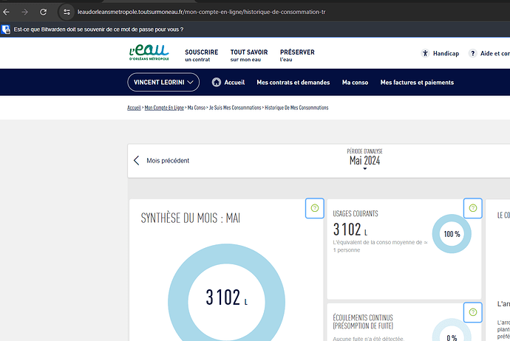Screen dimensions: 510x341
Task: Click the address bar URL field
Action: tap(222, 13)
